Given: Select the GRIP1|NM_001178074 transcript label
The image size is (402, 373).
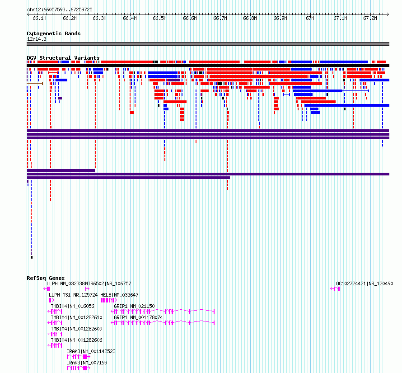Looking at the screenshot, I should click(139, 317).
